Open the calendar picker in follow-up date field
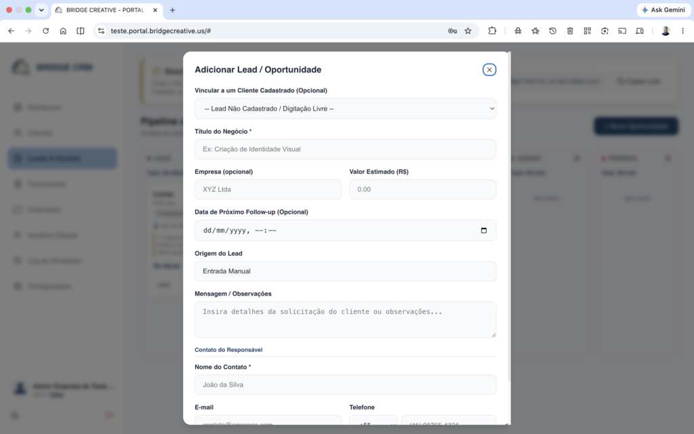 484,231
